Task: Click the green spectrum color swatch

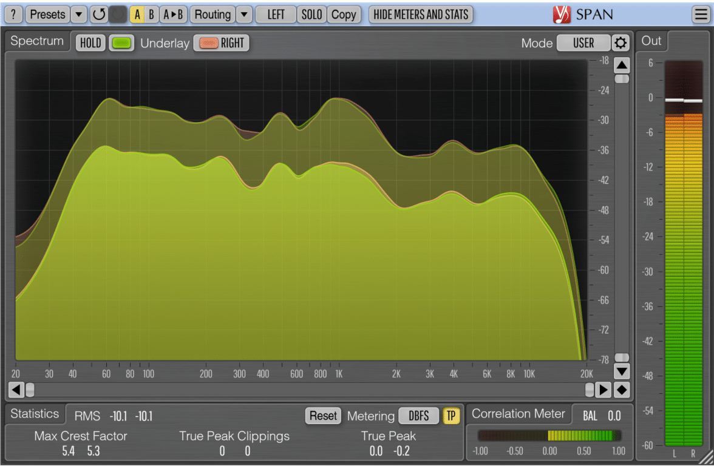Action: tap(123, 43)
